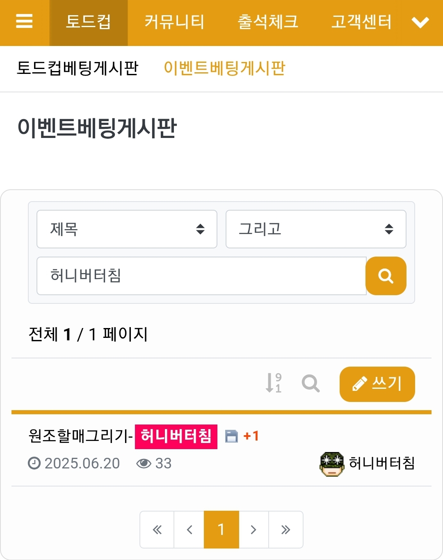Go to last page double-arrow

click(x=285, y=530)
